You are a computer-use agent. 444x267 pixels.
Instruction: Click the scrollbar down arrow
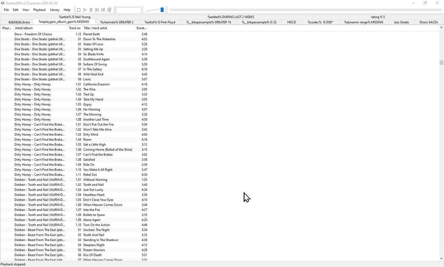(441, 258)
